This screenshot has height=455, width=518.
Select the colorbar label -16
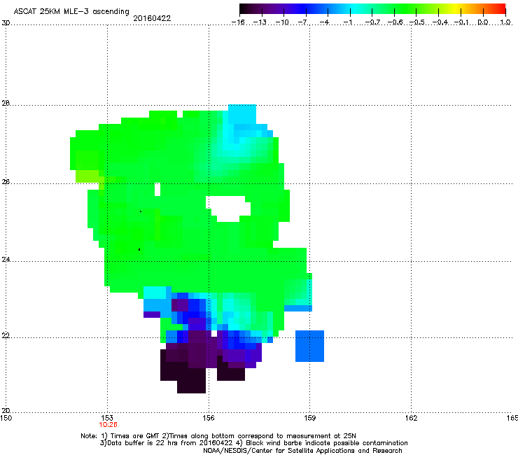tap(238, 22)
